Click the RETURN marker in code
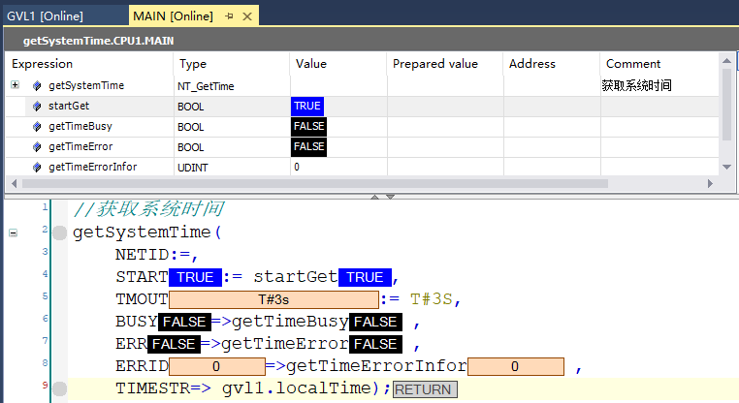This screenshot has height=403, width=739. (x=424, y=389)
